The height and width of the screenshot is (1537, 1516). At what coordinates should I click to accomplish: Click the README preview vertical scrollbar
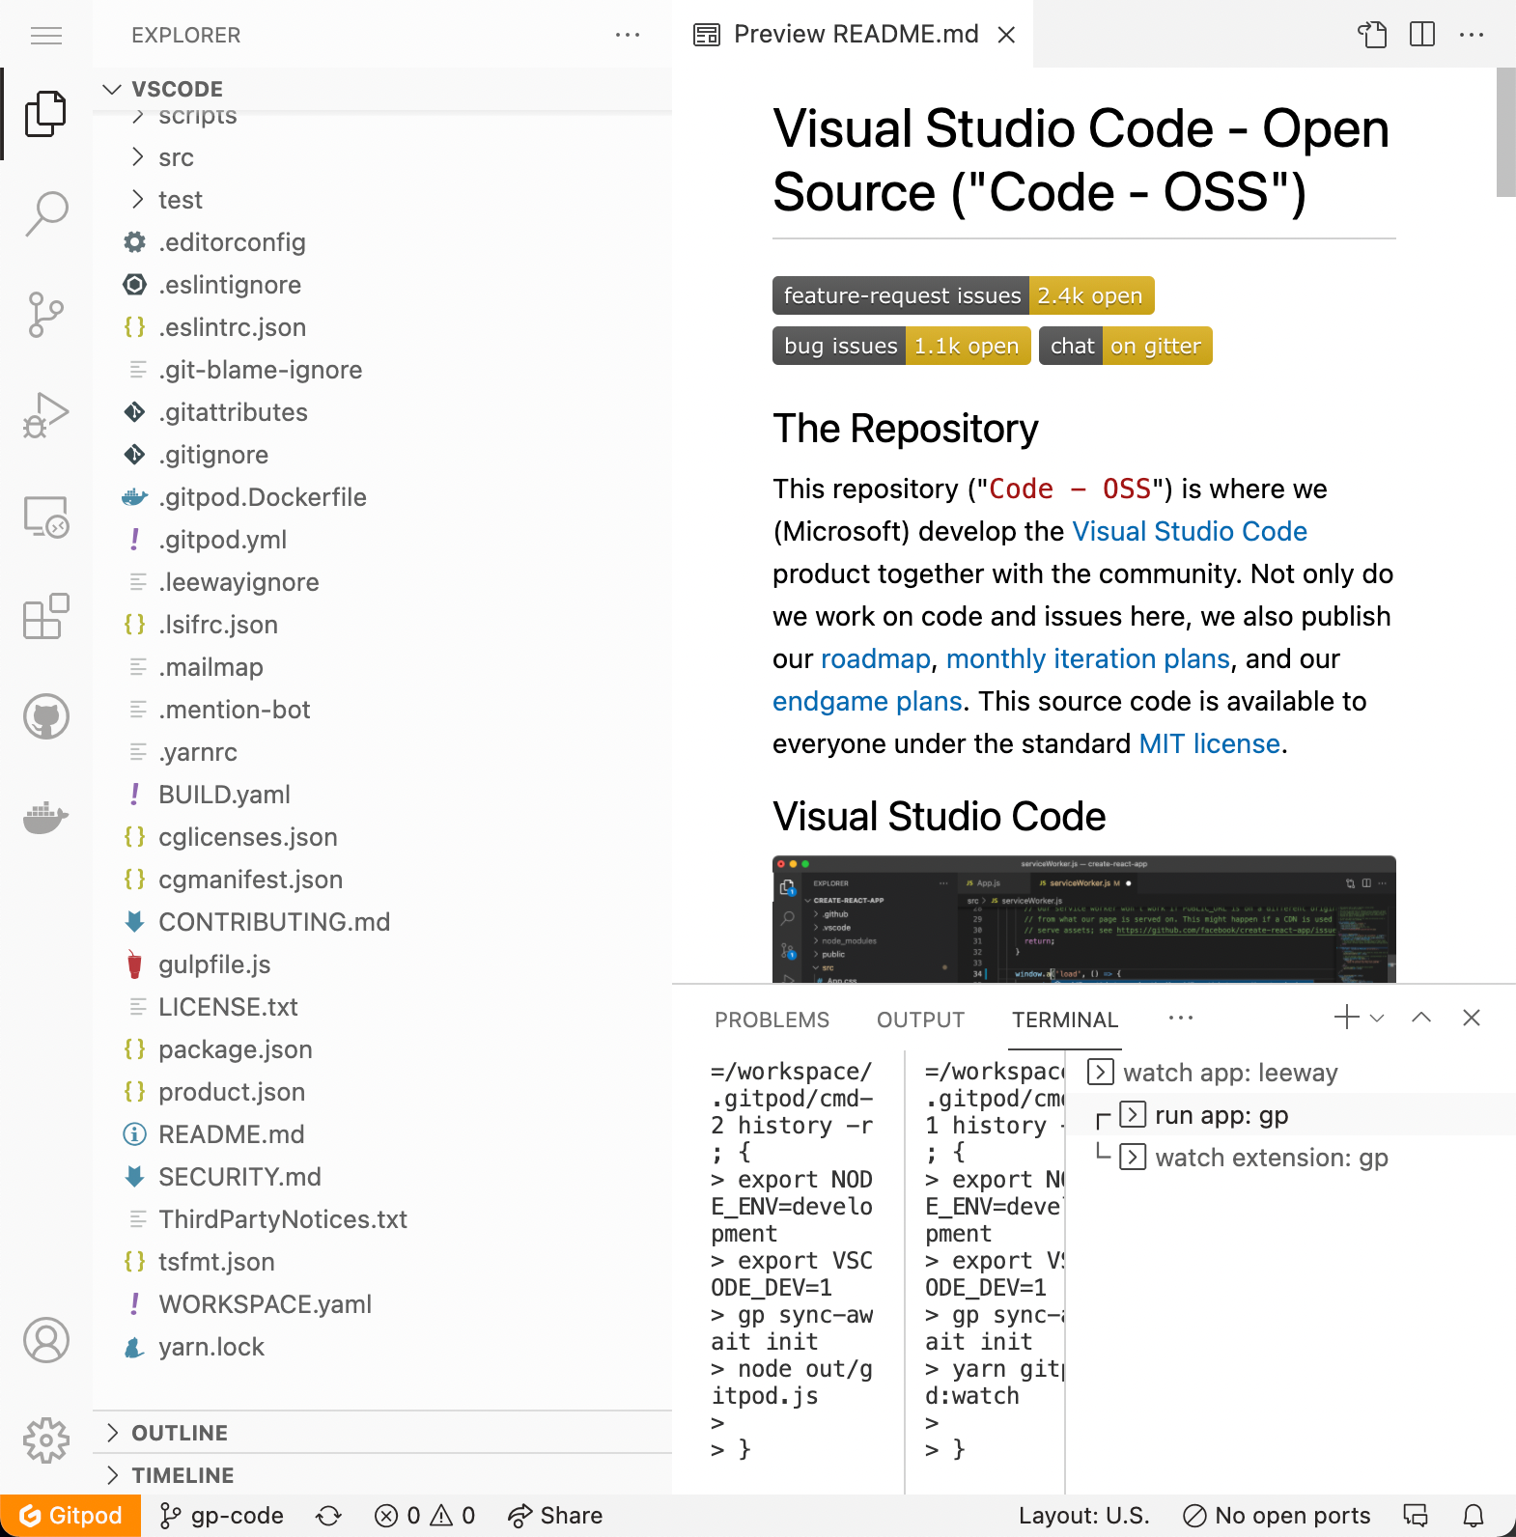[x=1505, y=133]
